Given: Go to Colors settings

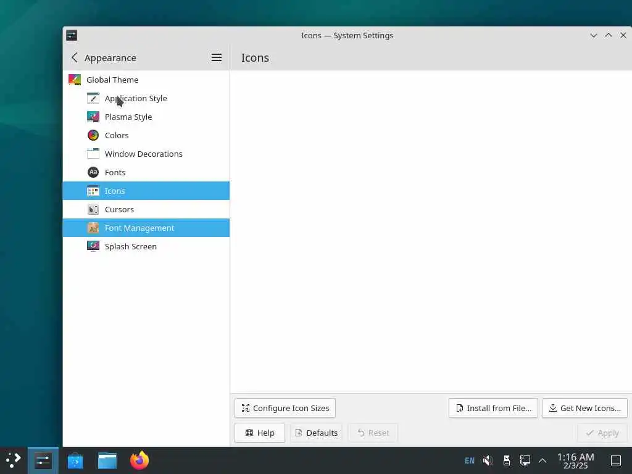Looking at the screenshot, I should pos(146,135).
